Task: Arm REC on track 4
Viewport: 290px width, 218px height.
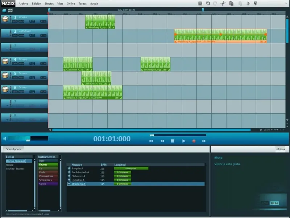Action: click(32, 64)
